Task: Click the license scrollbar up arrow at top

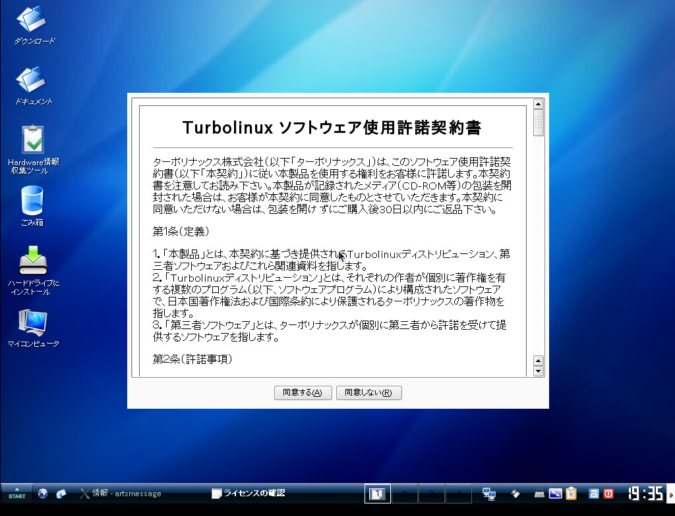Action: [x=538, y=104]
